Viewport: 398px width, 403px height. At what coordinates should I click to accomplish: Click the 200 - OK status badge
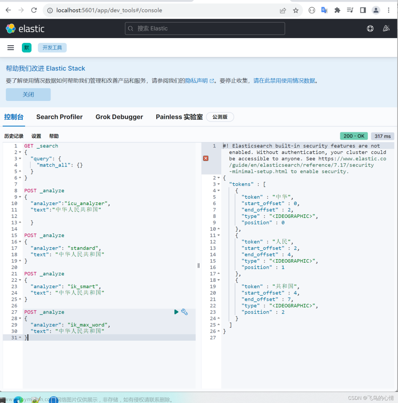354,136
